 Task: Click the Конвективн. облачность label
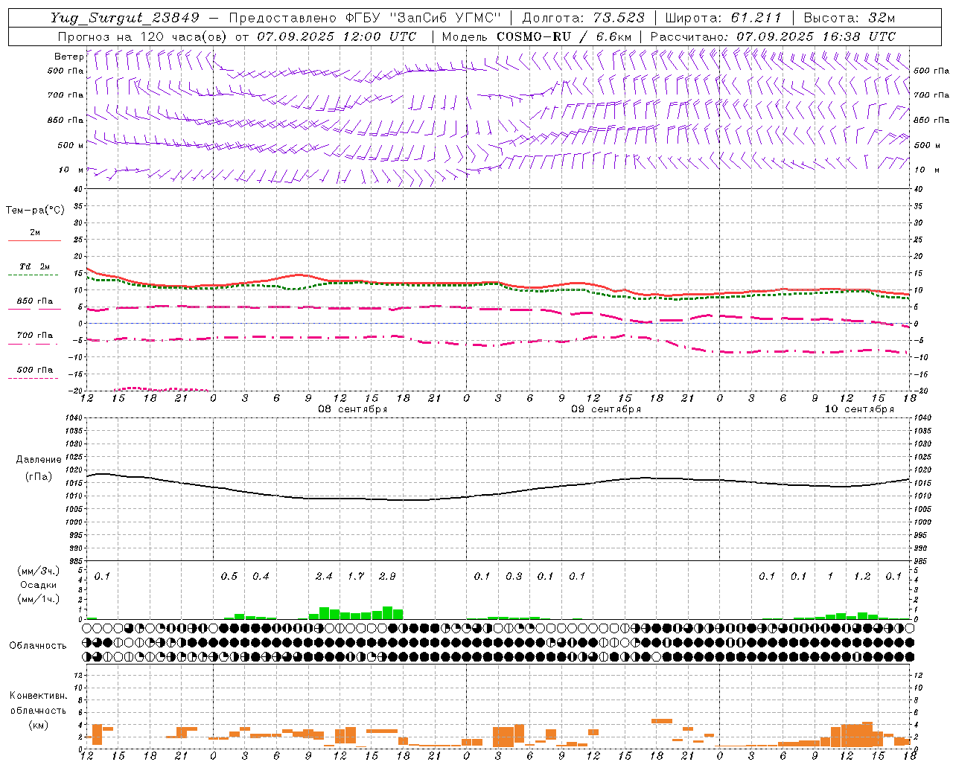click(38, 703)
